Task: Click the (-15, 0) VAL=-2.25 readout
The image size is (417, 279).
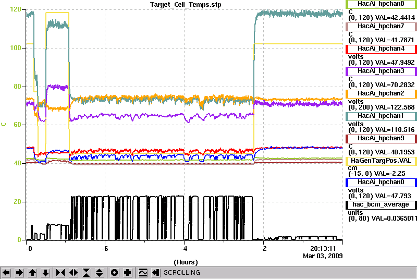Action: point(376,174)
